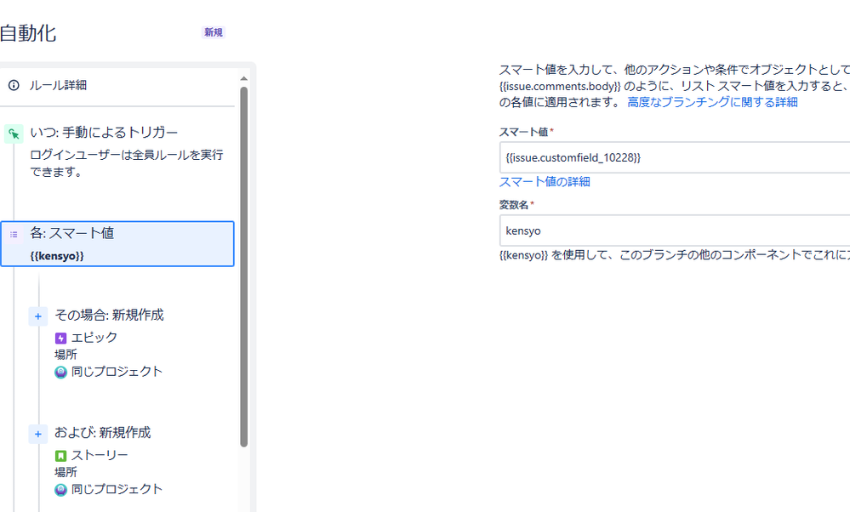
Task: Click project avatar under ストーリー 場所
Action: (60, 490)
